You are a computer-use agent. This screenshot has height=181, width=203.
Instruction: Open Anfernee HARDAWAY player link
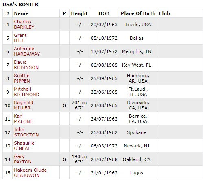(x=27, y=51)
